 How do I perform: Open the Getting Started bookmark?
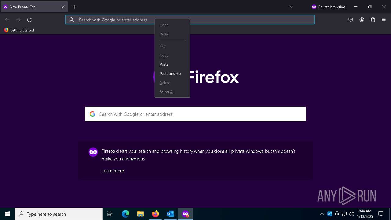coord(19,30)
